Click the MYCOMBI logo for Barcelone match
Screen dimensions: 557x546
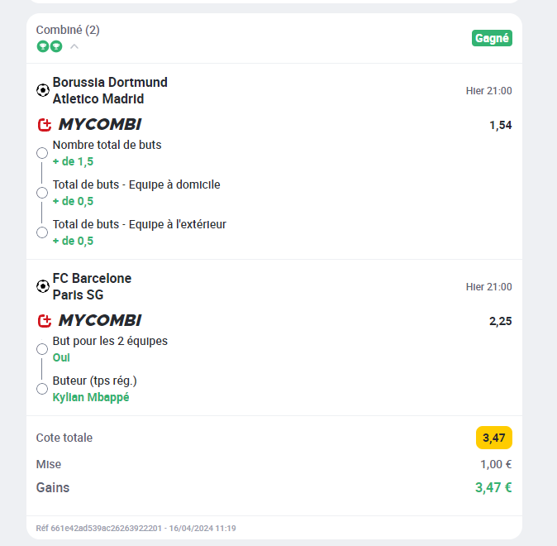coord(100,320)
